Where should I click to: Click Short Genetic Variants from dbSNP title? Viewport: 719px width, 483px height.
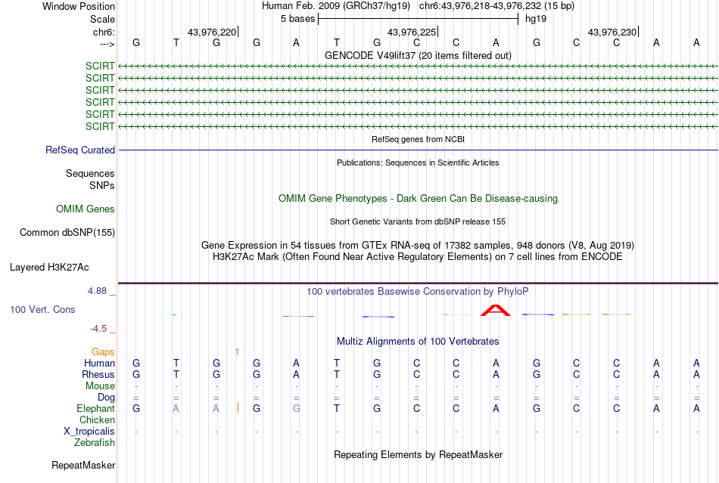(418, 221)
